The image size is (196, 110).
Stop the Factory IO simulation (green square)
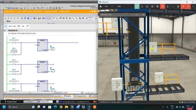(x=137, y=6)
